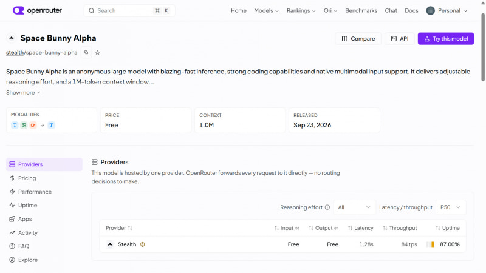Viewport: 486px width, 273px height.
Task: Select Explore in the sidebar
Action: (x=44, y=260)
